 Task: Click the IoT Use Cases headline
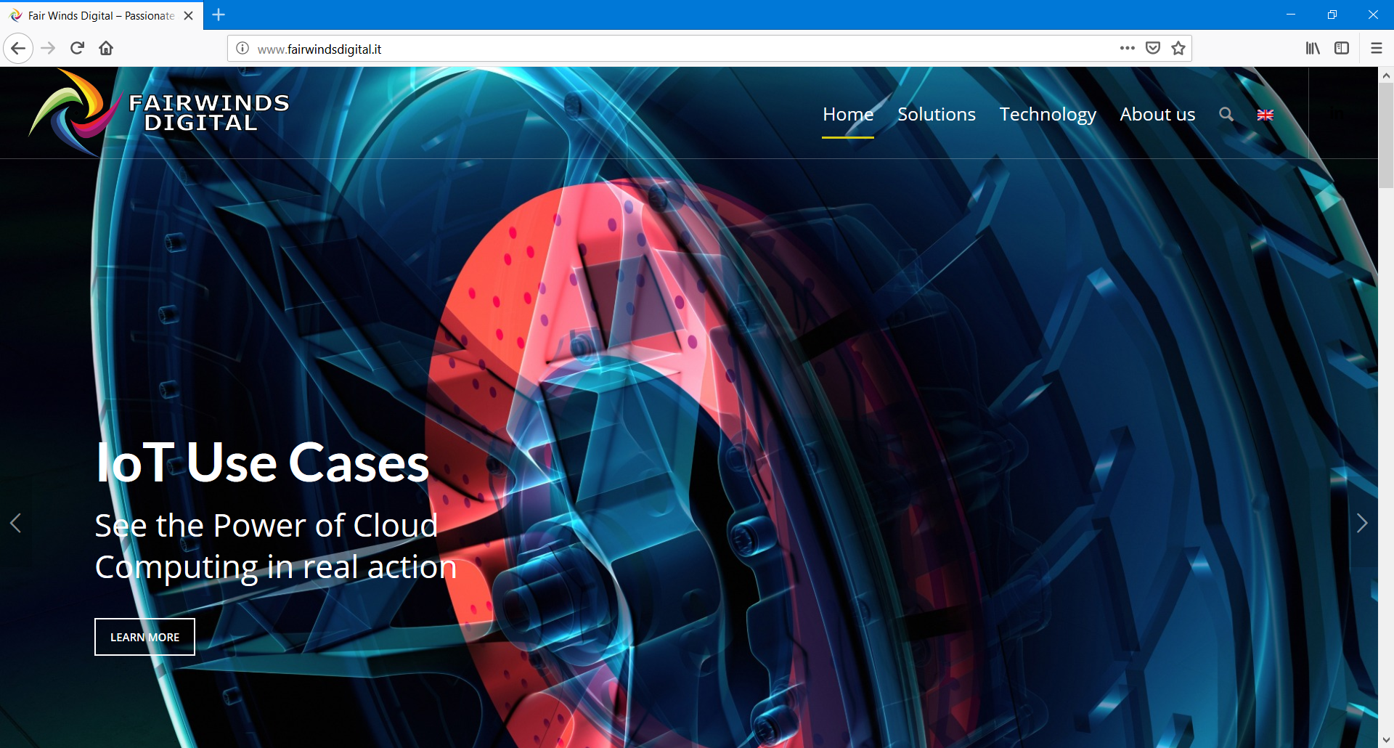[263, 463]
